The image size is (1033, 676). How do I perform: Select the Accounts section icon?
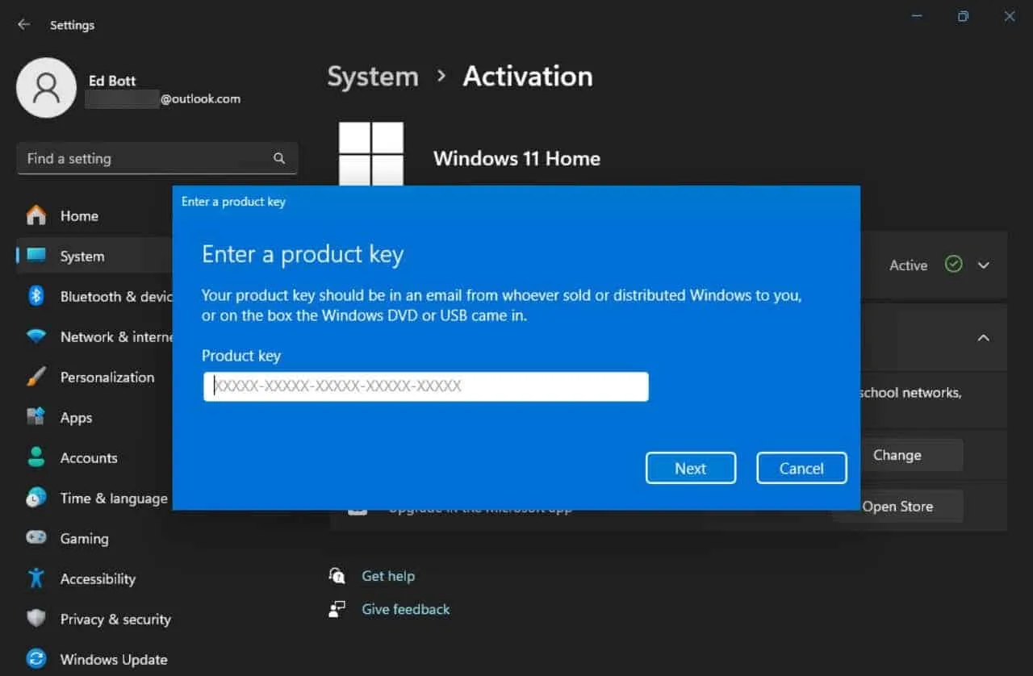tap(36, 457)
